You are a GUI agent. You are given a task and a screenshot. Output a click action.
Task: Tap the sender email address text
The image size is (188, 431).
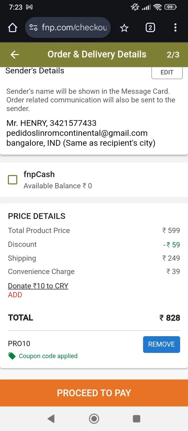(77, 133)
